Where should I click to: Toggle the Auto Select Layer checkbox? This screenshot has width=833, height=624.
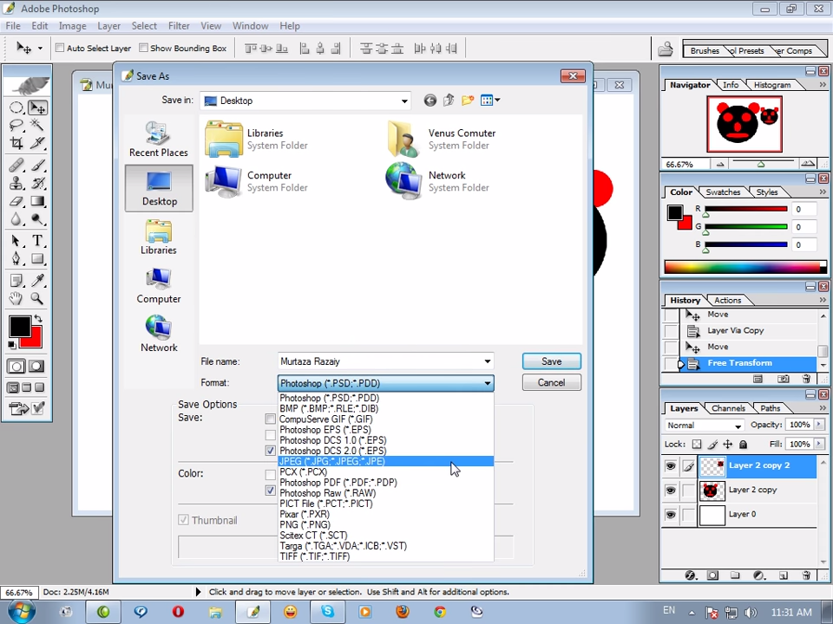(x=60, y=48)
